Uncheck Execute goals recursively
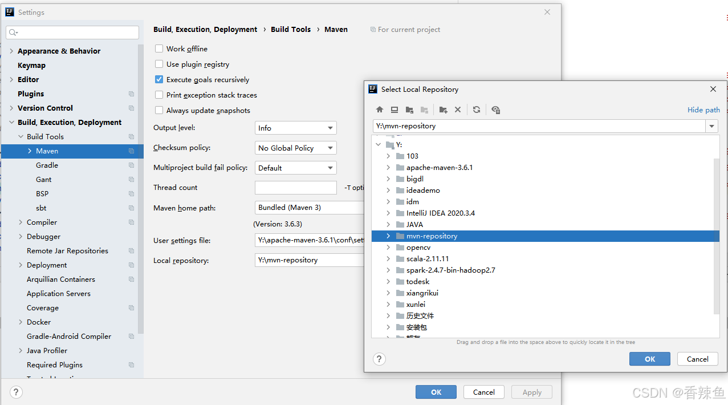Image resolution: width=728 pixels, height=405 pixels. [x=159, y=79]
